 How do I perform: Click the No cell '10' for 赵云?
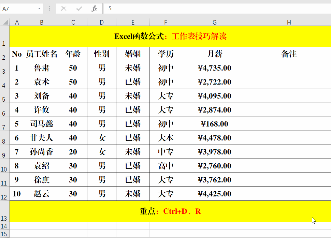pyautogui.click(x=17, y=194)
